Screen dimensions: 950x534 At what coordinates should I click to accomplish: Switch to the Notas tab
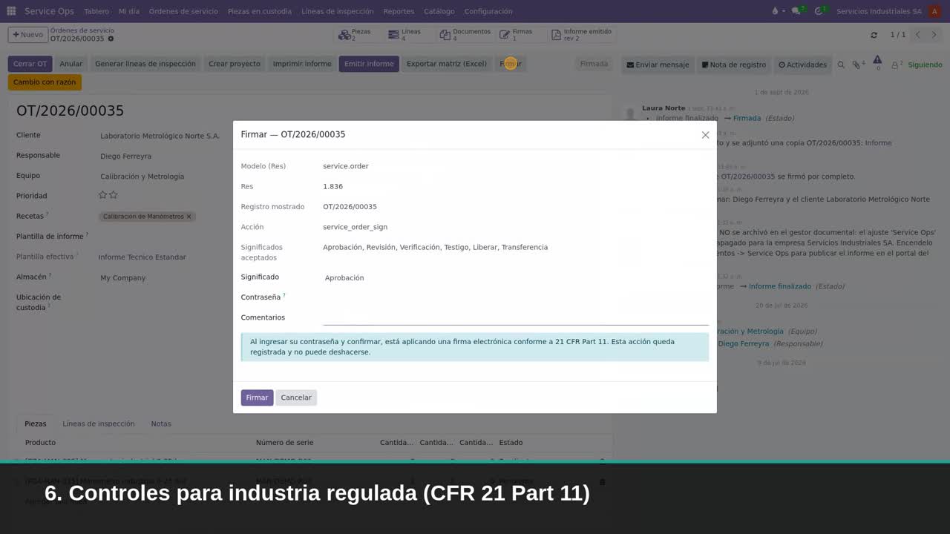[161, 423]
